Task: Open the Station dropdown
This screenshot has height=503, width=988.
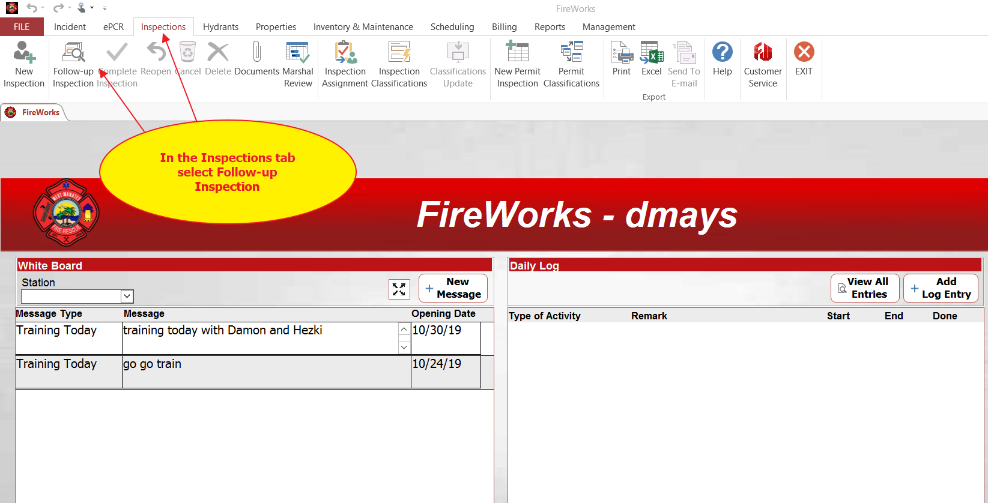Action: pos(127,296)
